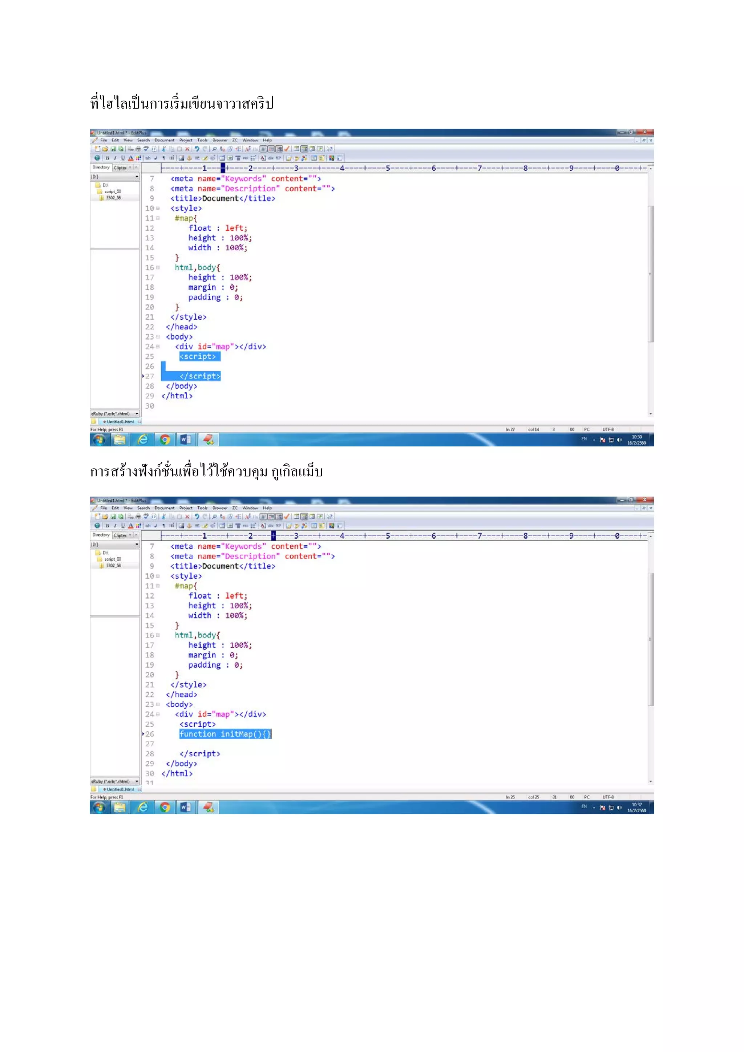Screen dimensions: 744x1052
Task: Toggle Italic button in lower HTML toolbar
Action: (x=115, y=526)
